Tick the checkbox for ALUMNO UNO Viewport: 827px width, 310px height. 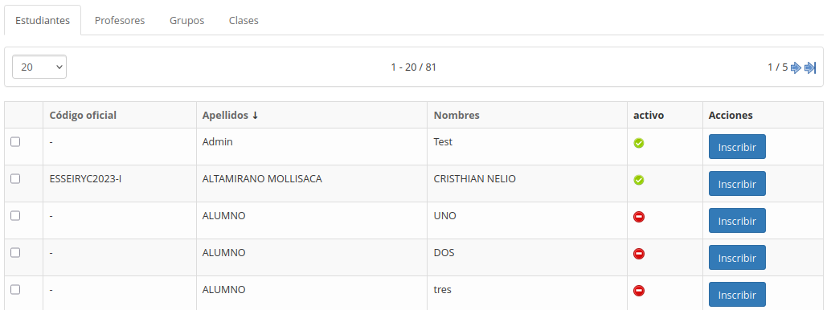[x=15, y=215]
